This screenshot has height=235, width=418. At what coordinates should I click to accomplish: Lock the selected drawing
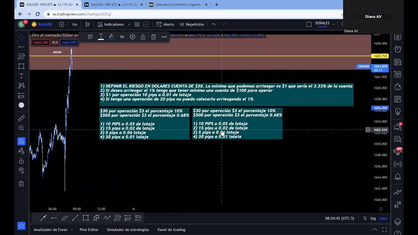tap(143, 37)
